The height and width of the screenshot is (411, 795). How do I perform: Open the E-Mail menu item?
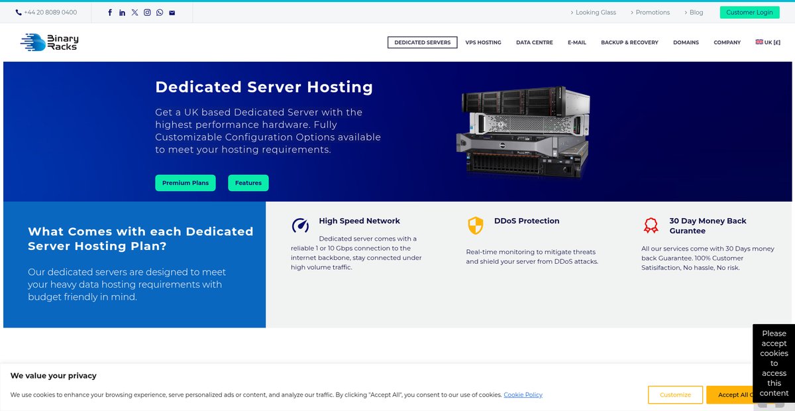click(577, 42)
